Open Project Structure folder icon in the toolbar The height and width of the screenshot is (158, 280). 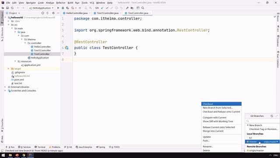tap(132, 8)
